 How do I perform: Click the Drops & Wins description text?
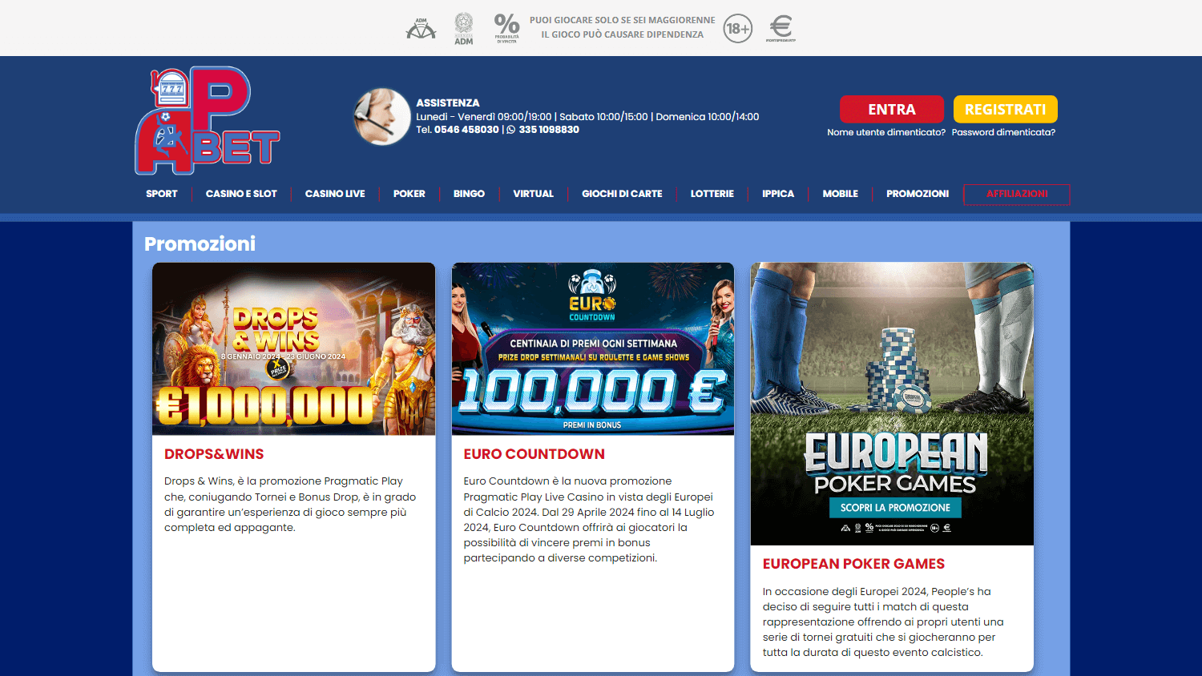pyautogui.click(x=291, y=505)
